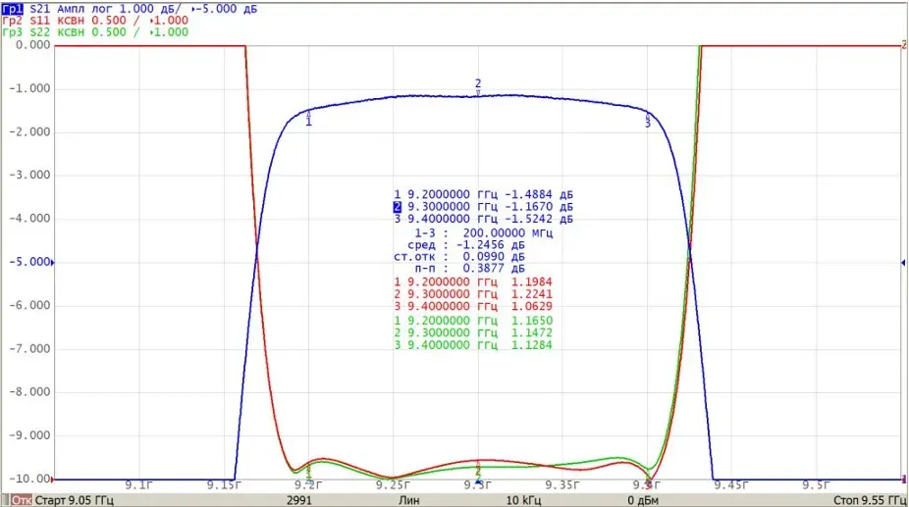Image resolution: width=909 pixels, height=507 pixels.
Task: Activate the green Гр3 S22 trace
Action: click(13, 31)
